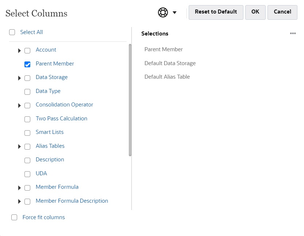This screenshot has width=304, height=236.
Task: Check the Two Pass Calculation checkbox
Action: click(x=27, y=119)
